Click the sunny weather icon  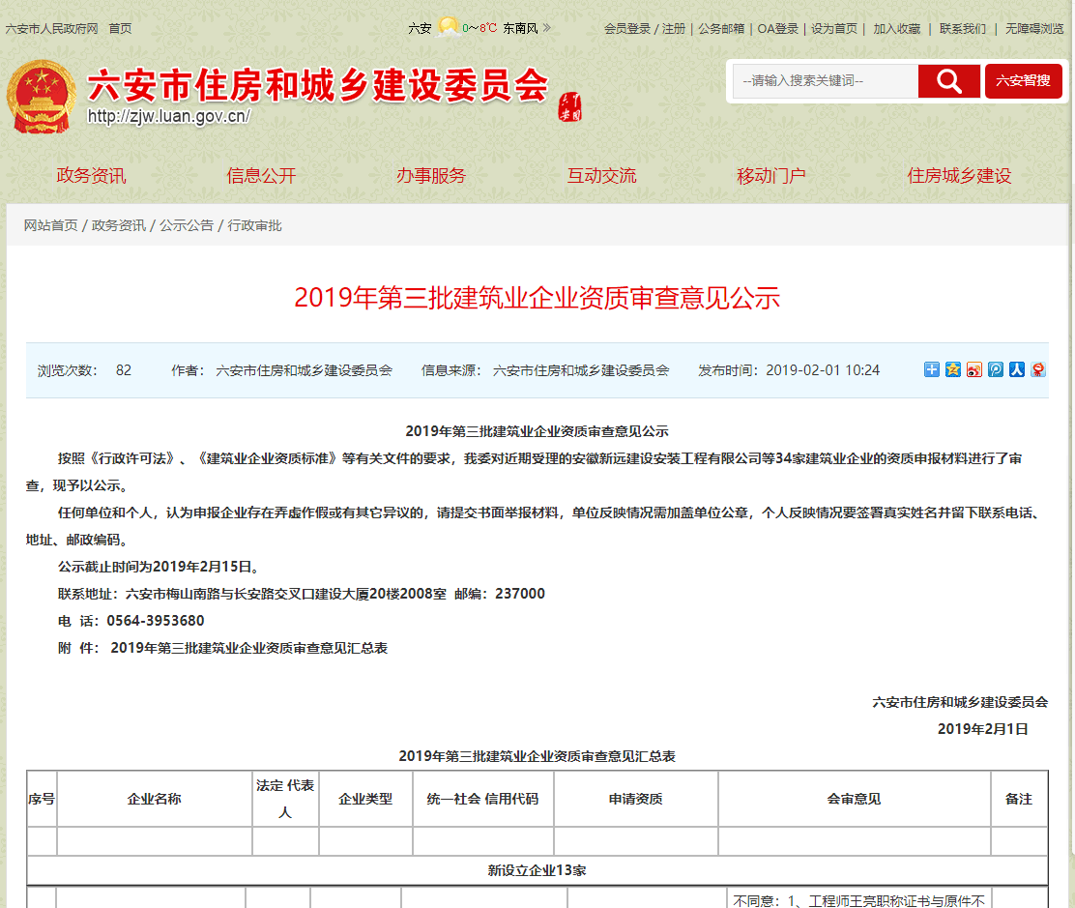pyautogui.click(x=448, y=27)
